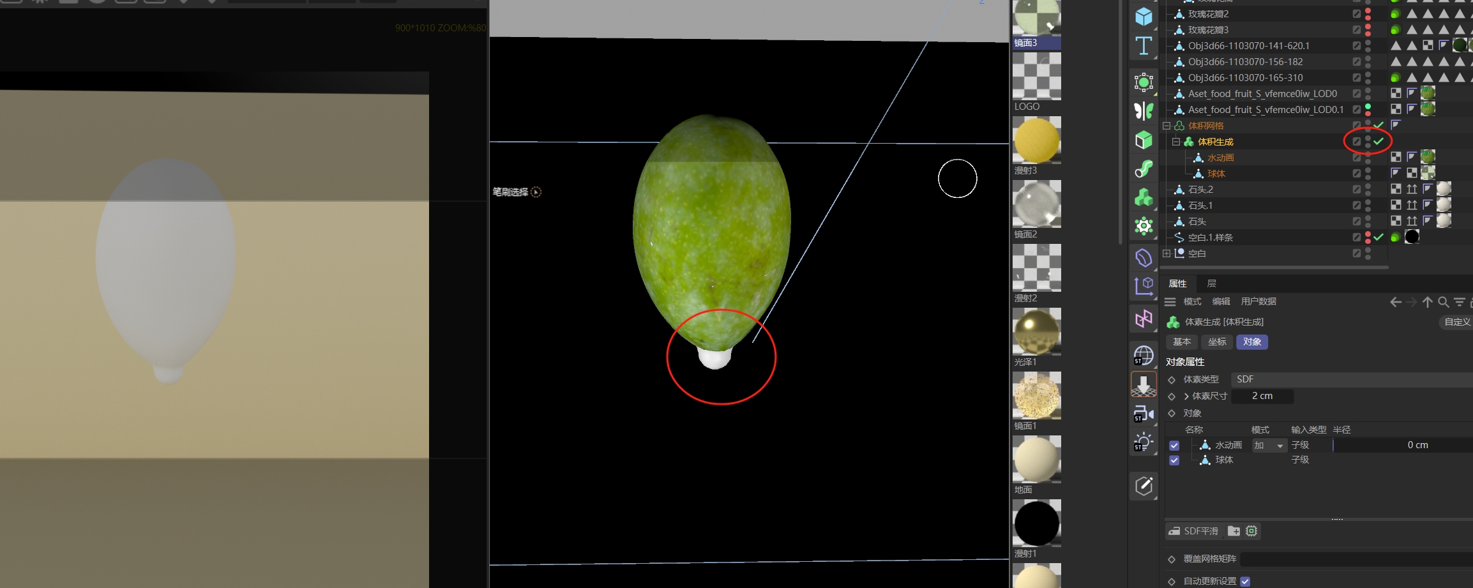Screen dimensions: 1473x588
Task: Add a camera with the camera icon
Action: (x=1144, y=414)
